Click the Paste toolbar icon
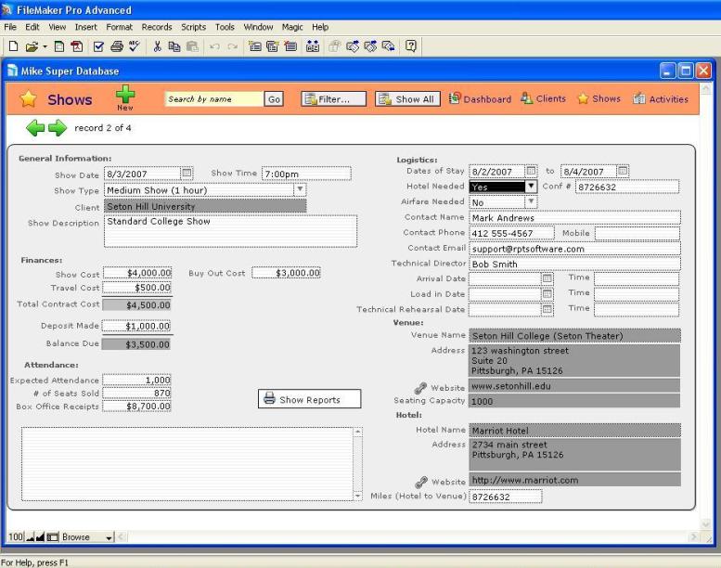Screen dimensions: 721x568 (x=192, y=46)
